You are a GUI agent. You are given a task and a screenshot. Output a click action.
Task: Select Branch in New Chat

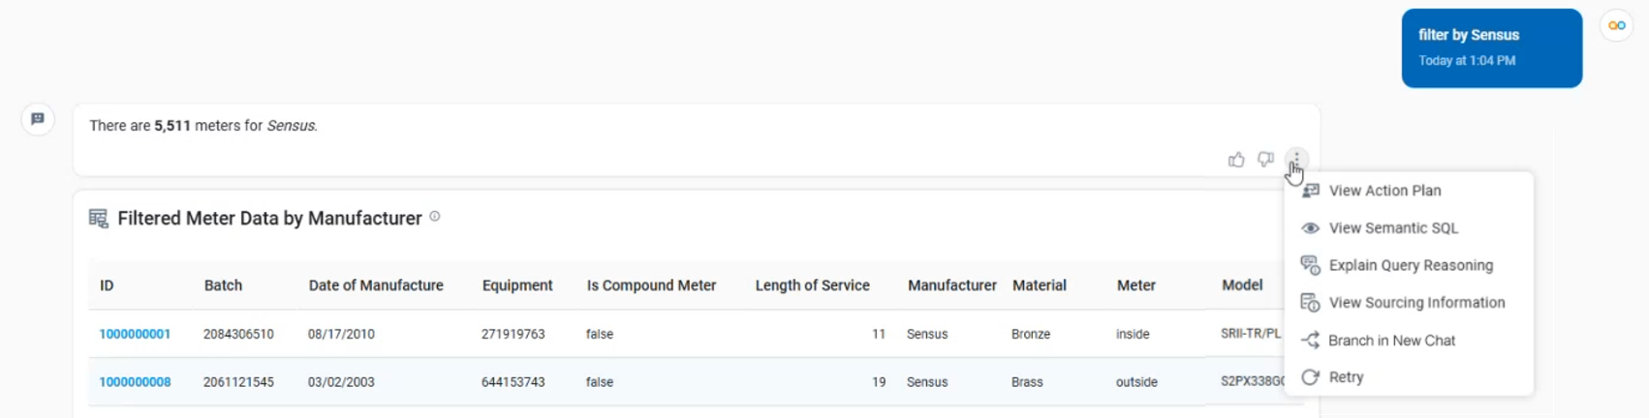point(1391,341)
